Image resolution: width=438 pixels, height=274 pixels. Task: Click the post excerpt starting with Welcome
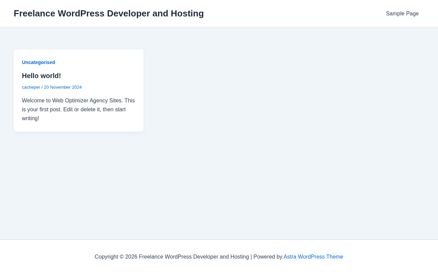78,110
